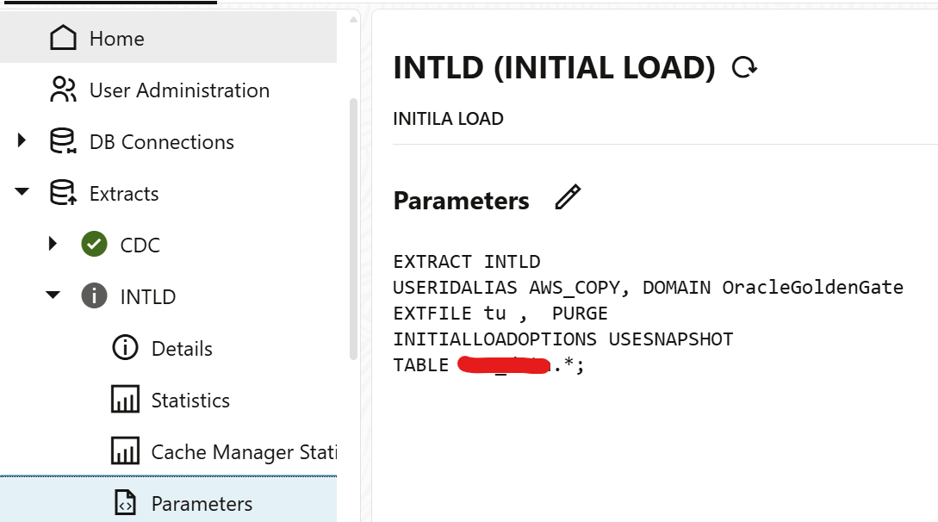This screenshot has height=522, width=938.
Task: Click the Parameters code file icon
Action: tap(125, 503)
